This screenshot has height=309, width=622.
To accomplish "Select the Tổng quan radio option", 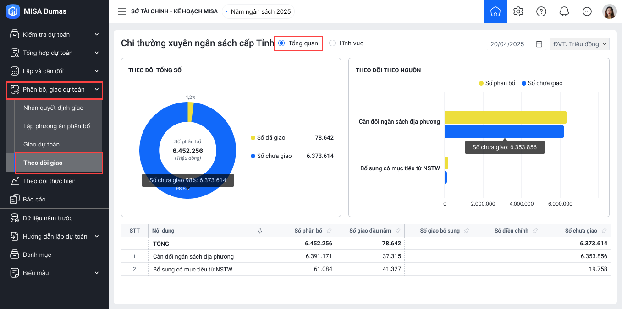I will [282, 43].
